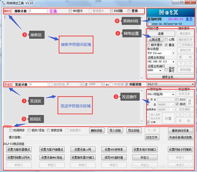Click the red number 2 annotation badge
The height and width of the screenshot is (172, 197).
[x=116, y=97]
